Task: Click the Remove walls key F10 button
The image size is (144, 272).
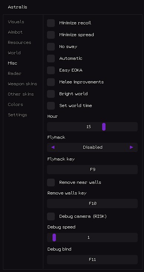Action: pyautogui.click(x=92, y=203)
